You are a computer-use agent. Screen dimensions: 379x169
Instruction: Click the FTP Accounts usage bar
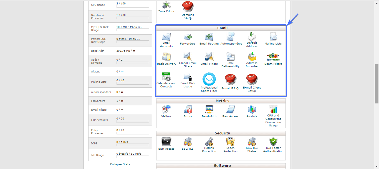[133, 121]
